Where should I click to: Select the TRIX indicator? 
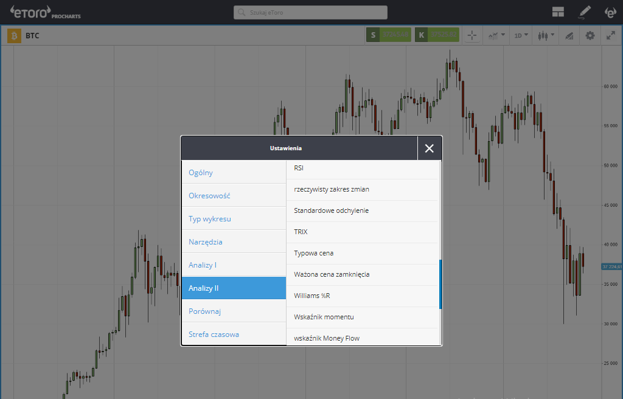(x=362, y=232)
